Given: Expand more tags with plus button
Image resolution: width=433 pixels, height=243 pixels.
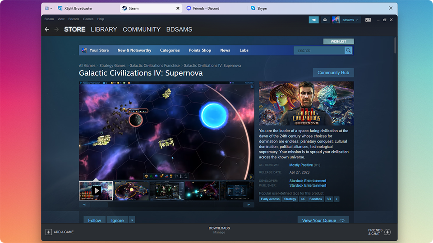Looking at the screenshot, I should 336,199.
